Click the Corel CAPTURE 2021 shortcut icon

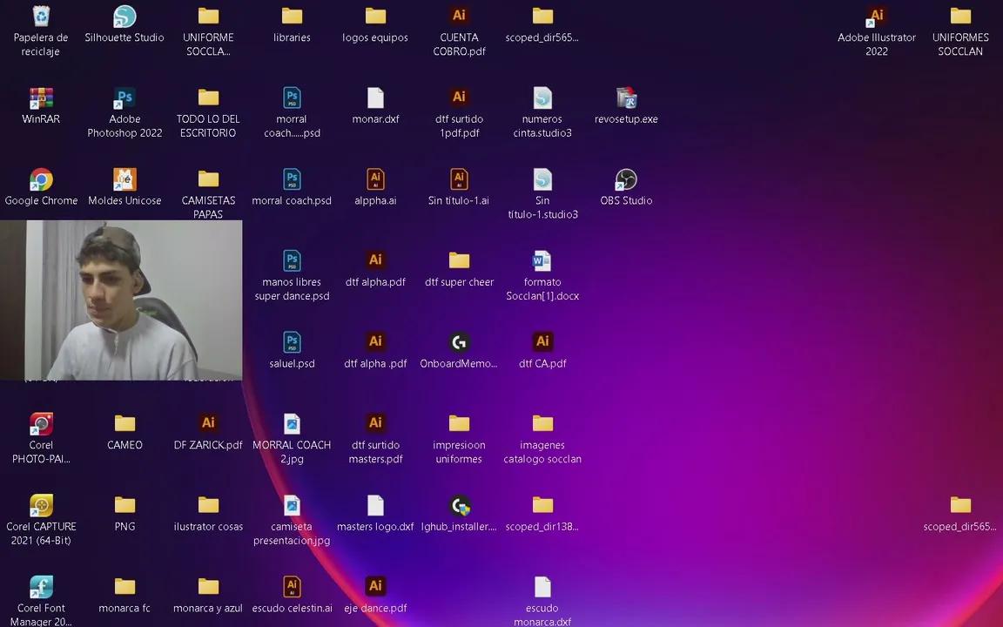(41, 505)
